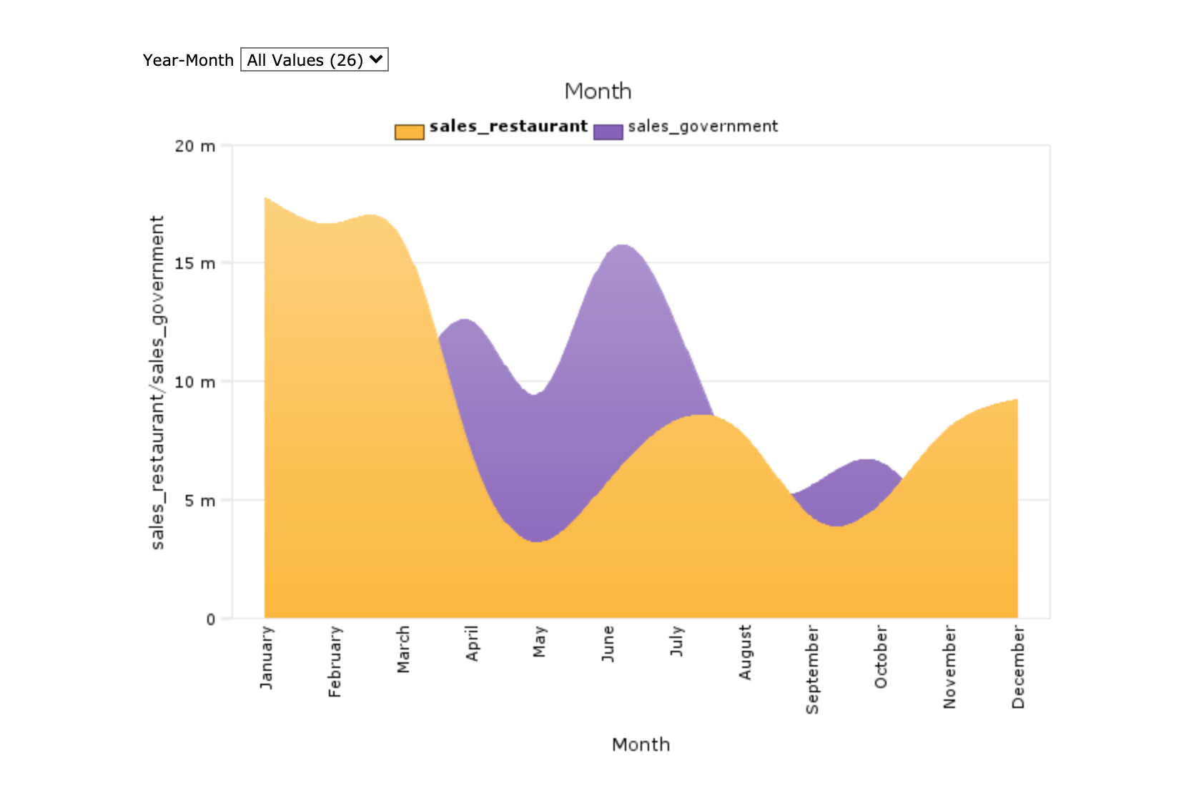Toggle sales_restaurant series visibility in legend
This screenshot has height=791, width=1181.
[x=509, y=126]
